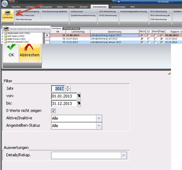Screen dimensions: 182x170
Task: Open the Drucken ribbon tab
Action: click(x=84, y=7)
